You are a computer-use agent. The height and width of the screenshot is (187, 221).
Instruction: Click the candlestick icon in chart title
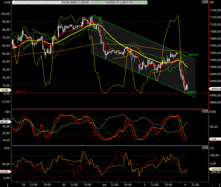coord(14,2)
